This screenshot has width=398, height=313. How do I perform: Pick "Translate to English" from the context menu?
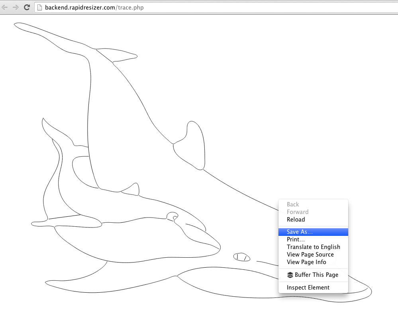tap(313, 247)
